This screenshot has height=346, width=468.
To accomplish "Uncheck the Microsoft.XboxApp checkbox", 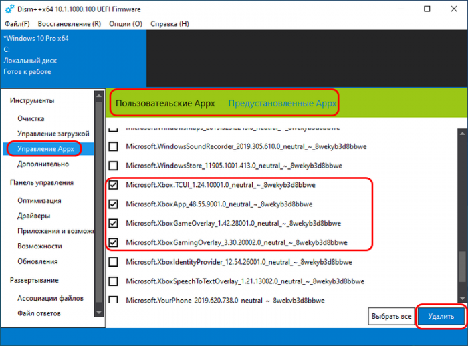I will [113, 204].
